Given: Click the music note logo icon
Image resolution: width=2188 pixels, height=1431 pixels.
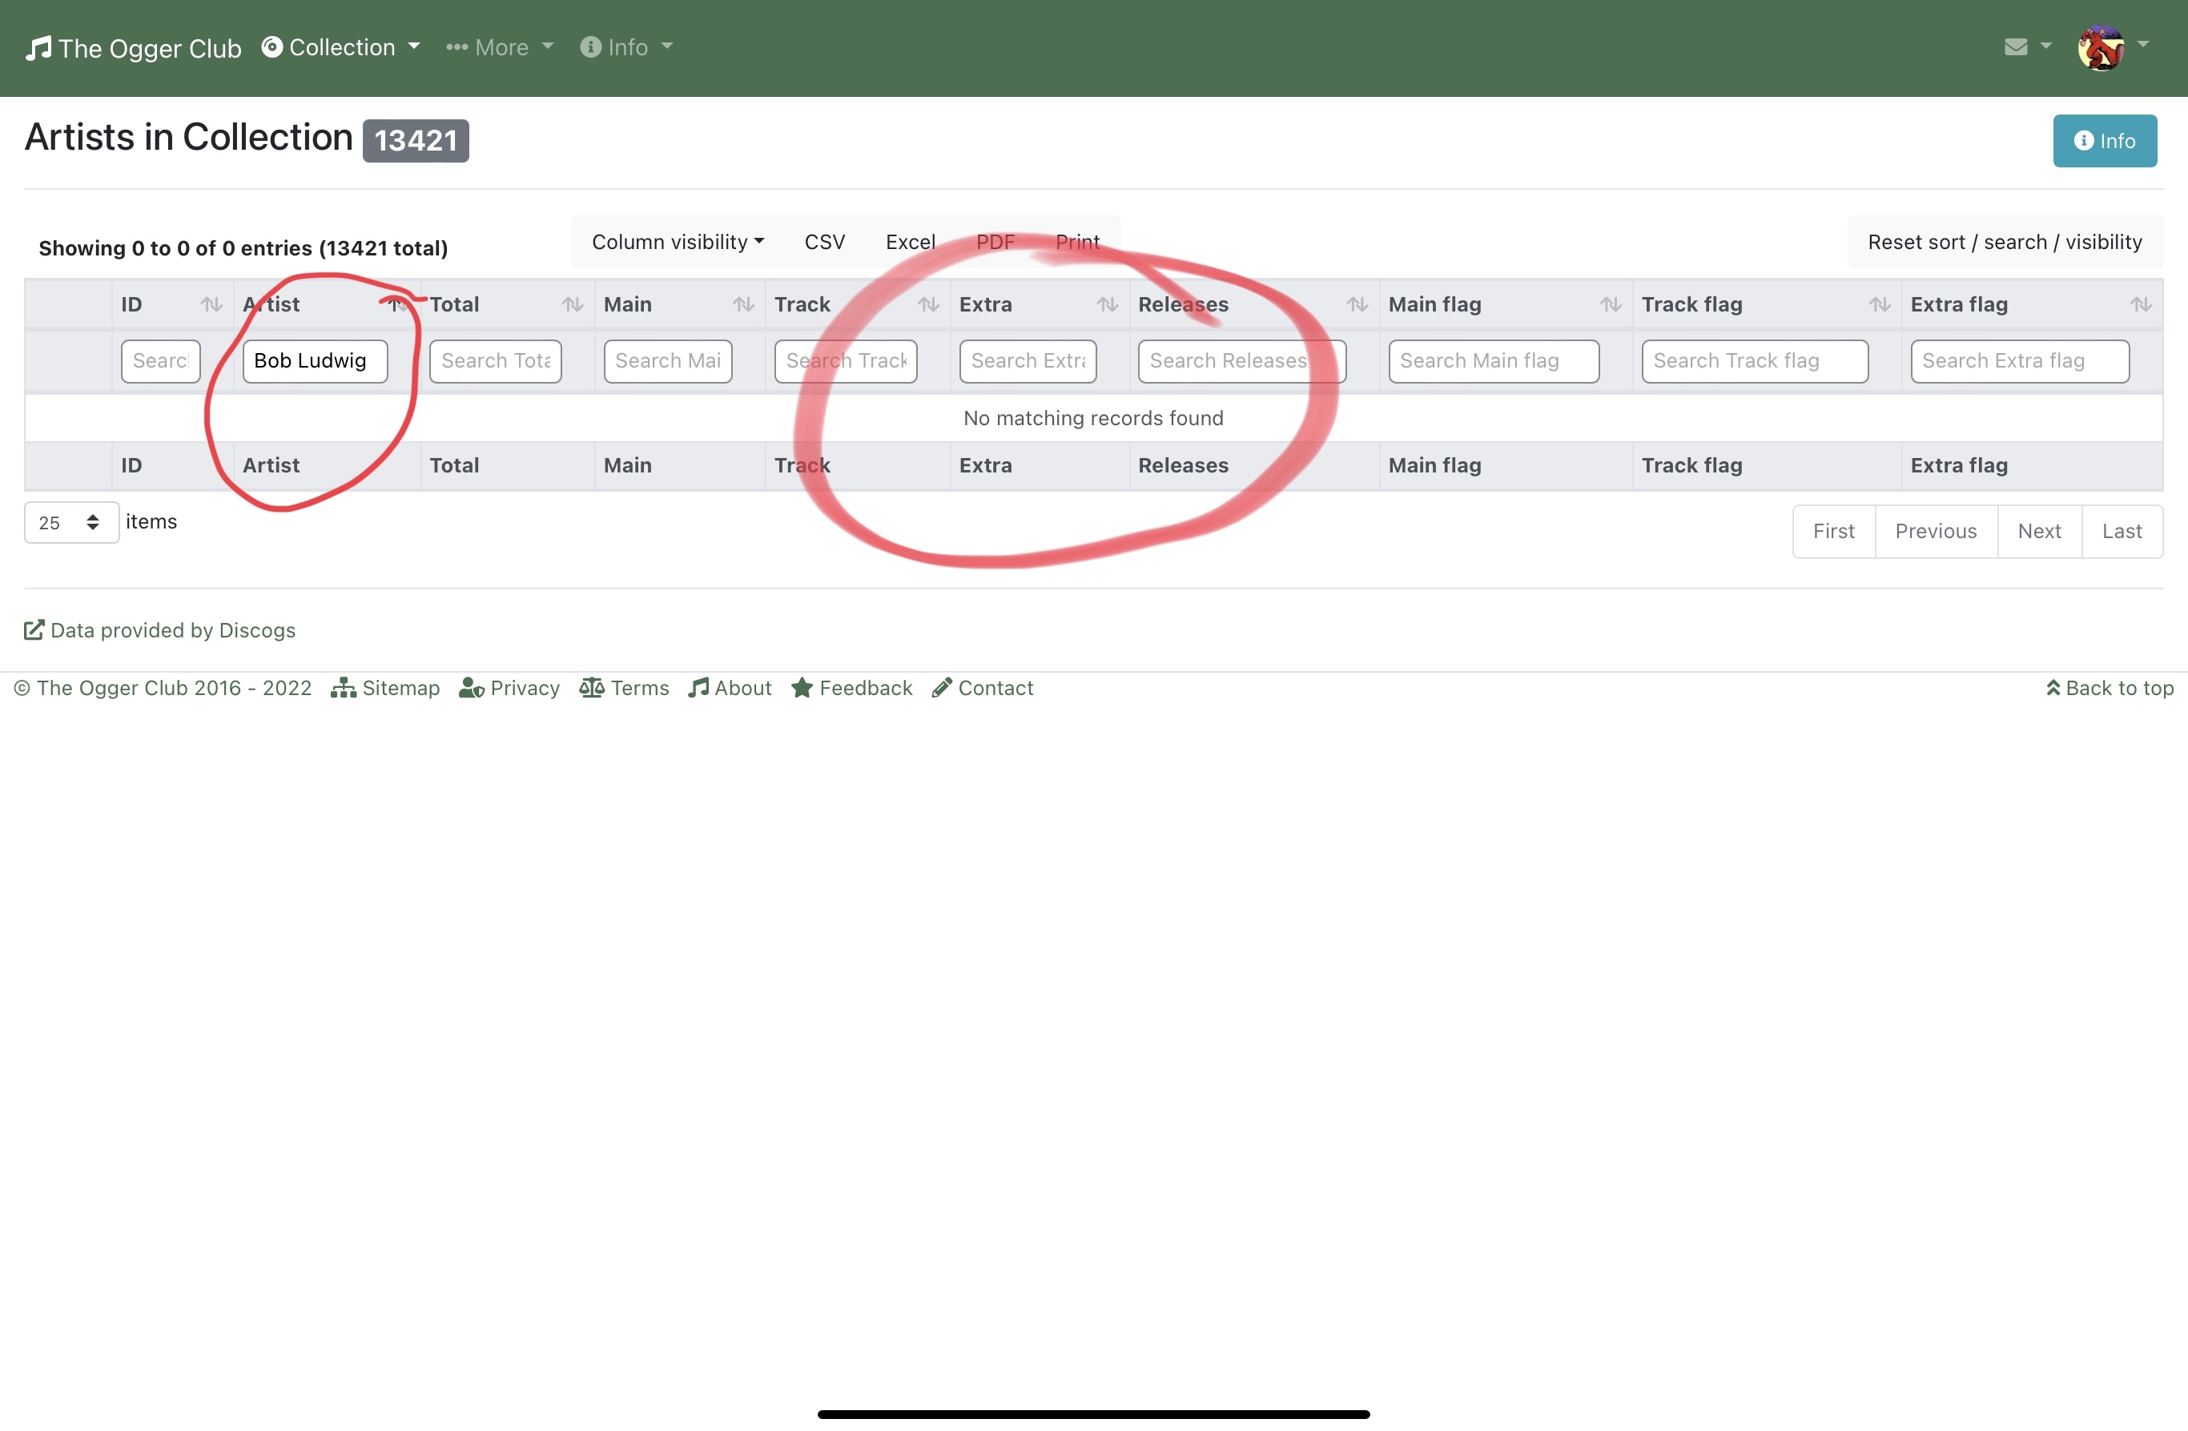Looking at the screenshot, I should tap(38, 48).
